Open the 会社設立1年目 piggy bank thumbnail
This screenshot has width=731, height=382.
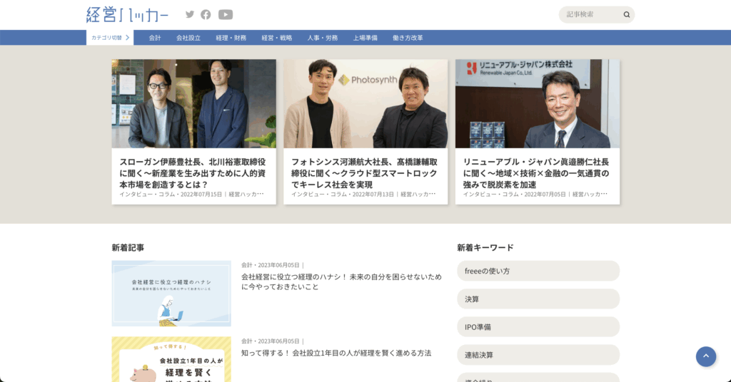click(171, 359)
